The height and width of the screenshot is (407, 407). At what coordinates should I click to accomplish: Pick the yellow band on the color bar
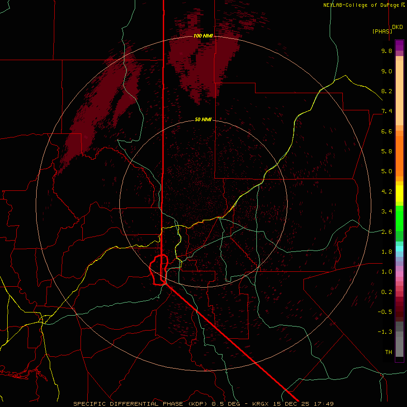click(399, 194)
